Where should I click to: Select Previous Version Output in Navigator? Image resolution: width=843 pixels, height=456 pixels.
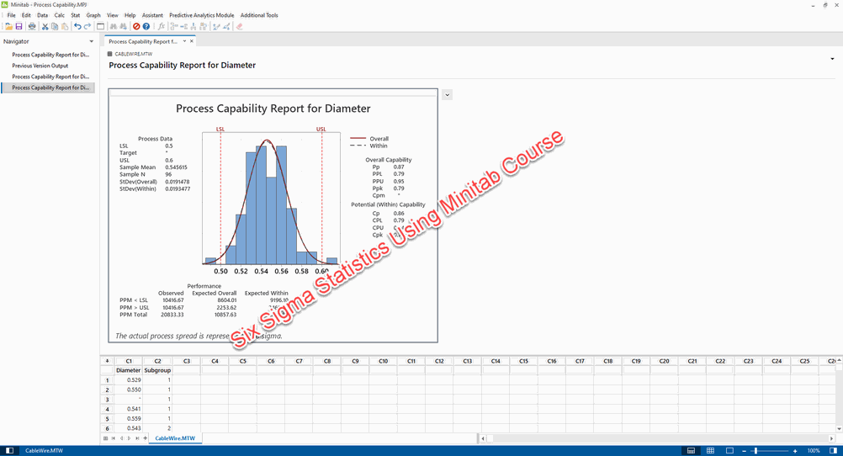tap(40, 66)
